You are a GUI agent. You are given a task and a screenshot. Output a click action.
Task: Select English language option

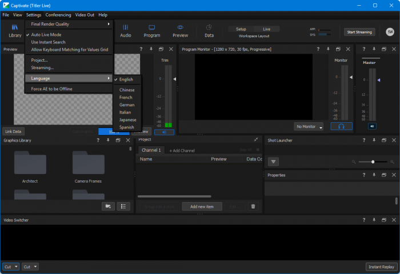(126, 79)
